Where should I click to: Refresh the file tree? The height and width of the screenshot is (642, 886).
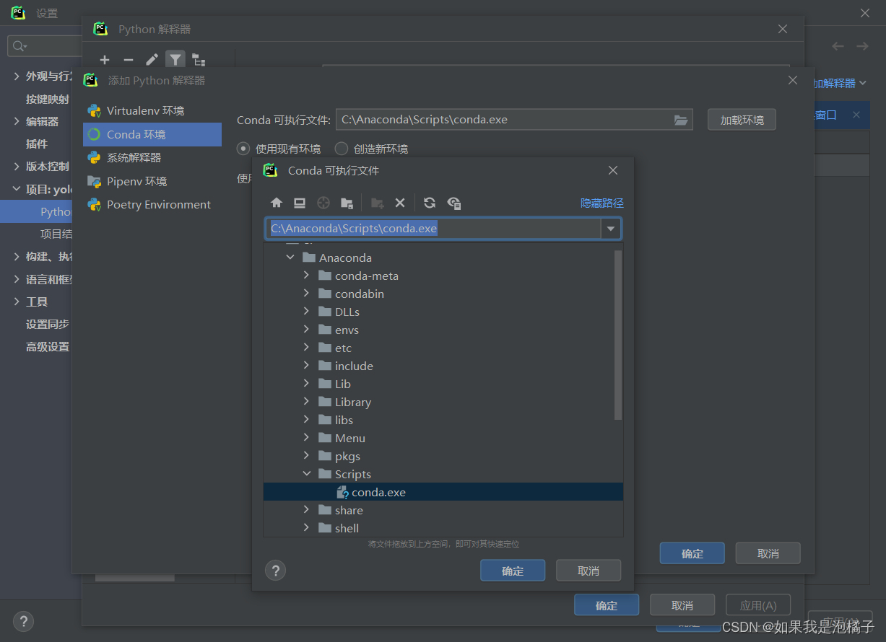click(430, 203)
